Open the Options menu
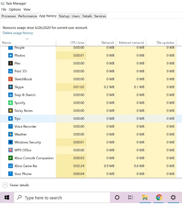 (x=15, y=9)
